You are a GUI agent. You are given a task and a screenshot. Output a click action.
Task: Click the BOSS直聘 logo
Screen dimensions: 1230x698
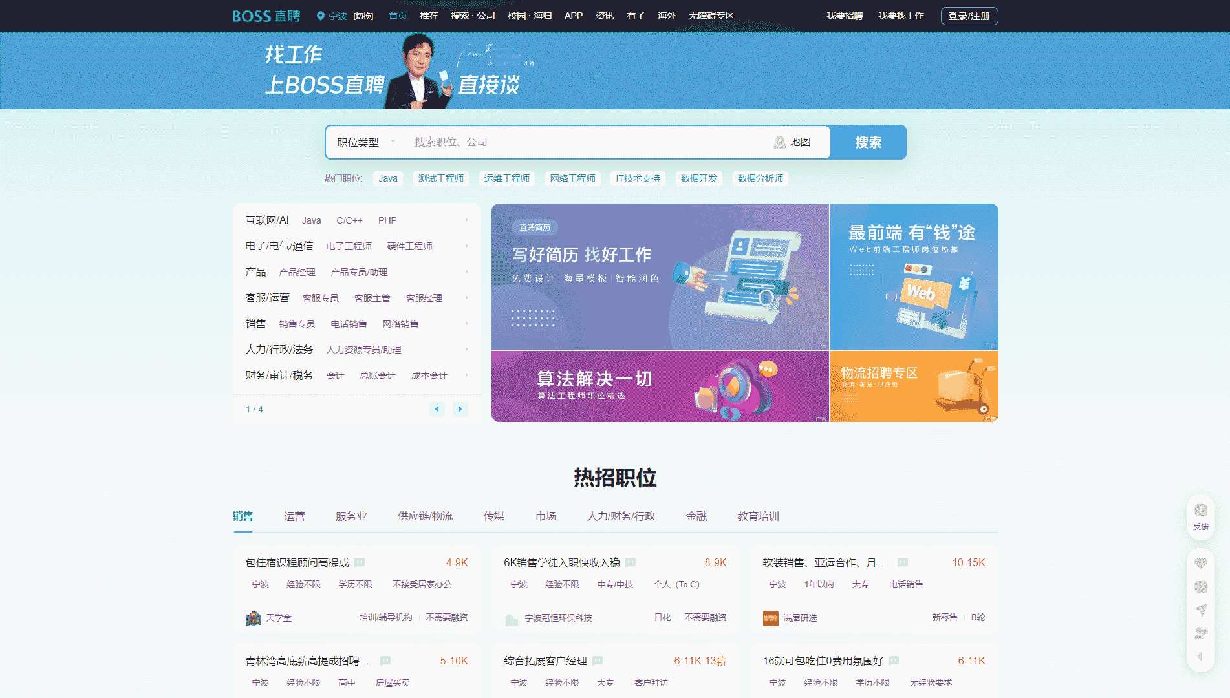pyautogui.click(x=266, y=16)
